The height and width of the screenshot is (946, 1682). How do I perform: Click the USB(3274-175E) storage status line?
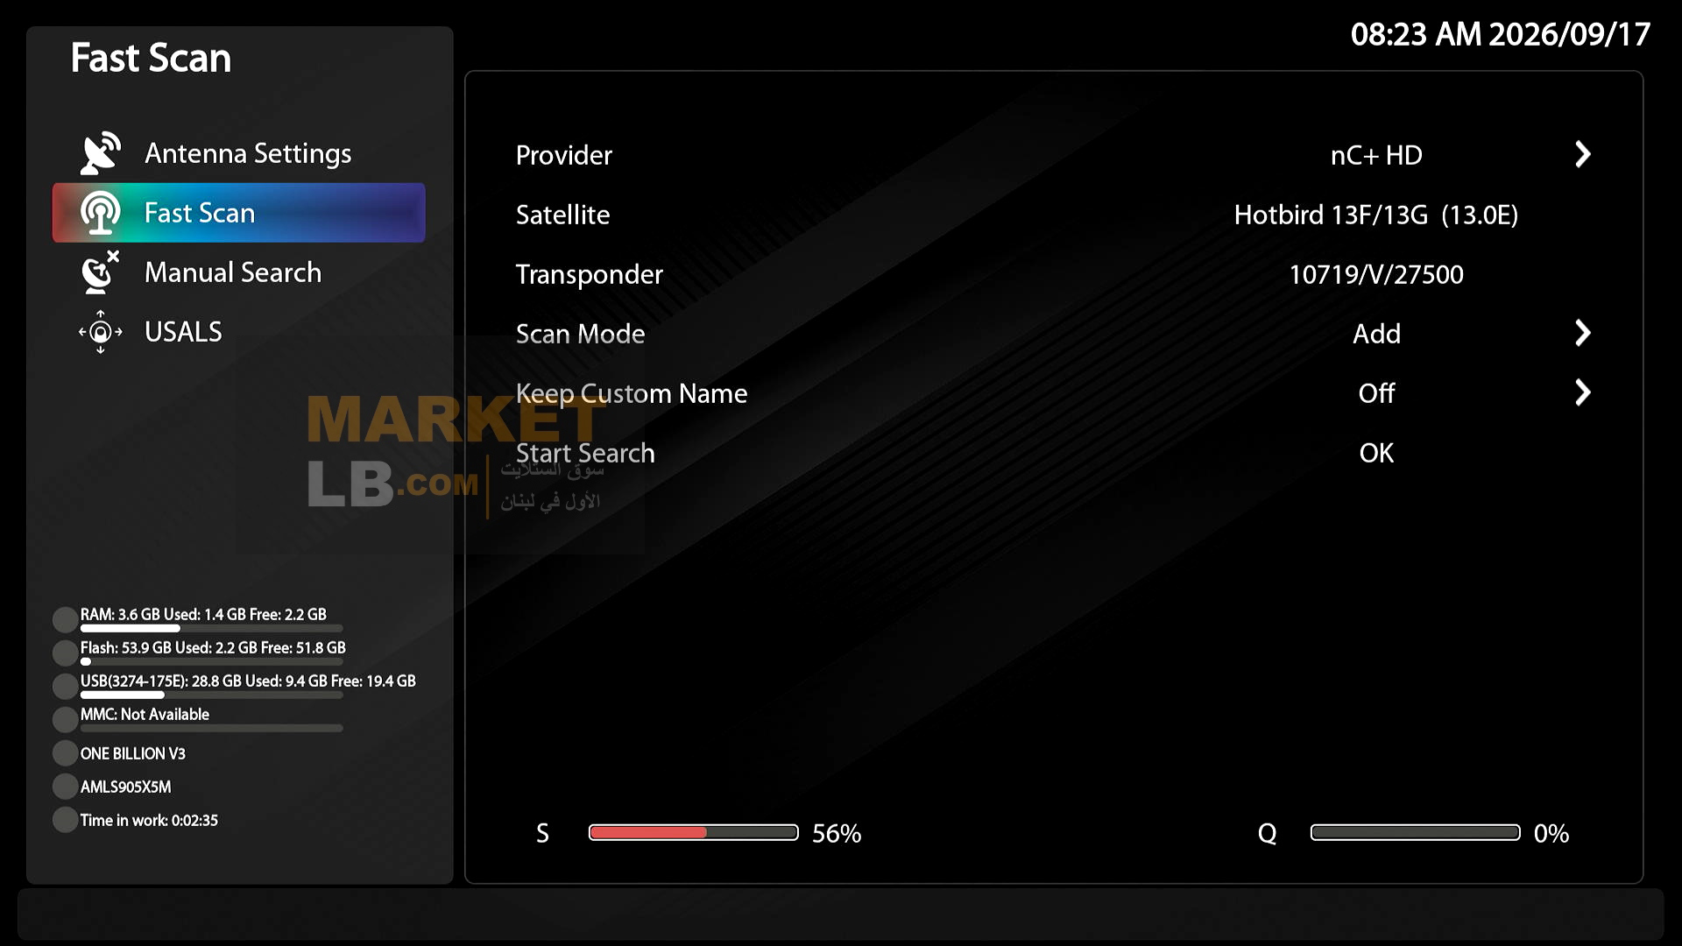(248, 681)
